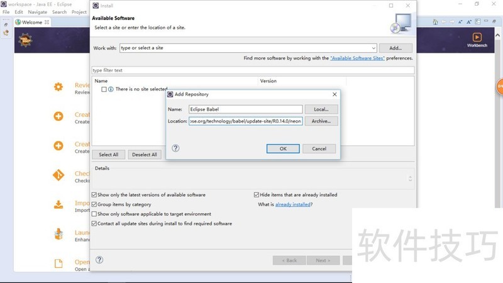503x283 pixels.
Task: Toggle Welcome page layout customize icon
Action: tap(478, 21)
